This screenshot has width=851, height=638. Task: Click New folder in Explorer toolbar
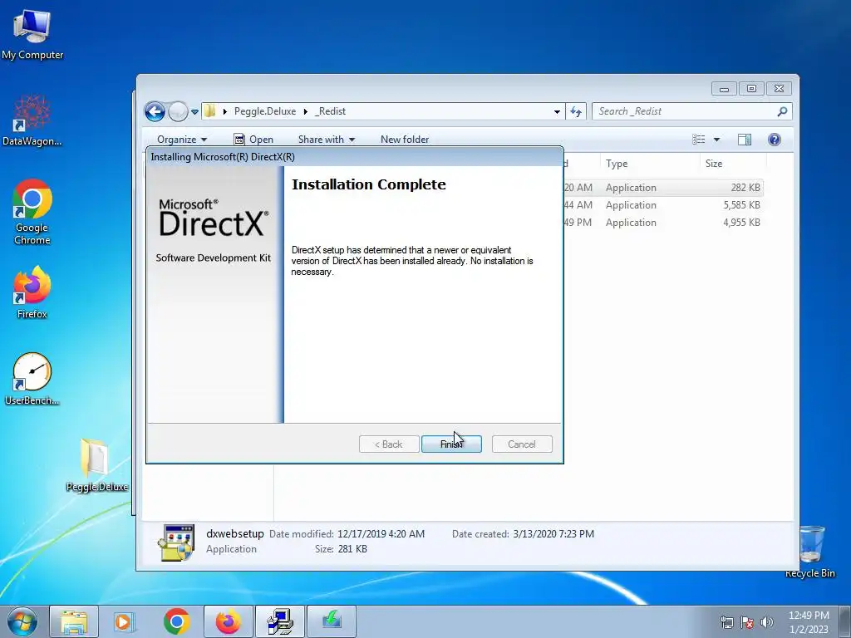click(405, 140)
